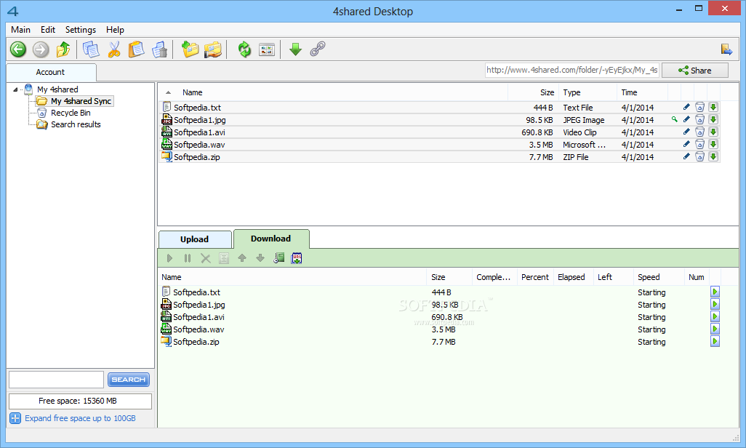
Task: Click the preview magnifier for Softpedia1.jpg
Action: (674, 119)
